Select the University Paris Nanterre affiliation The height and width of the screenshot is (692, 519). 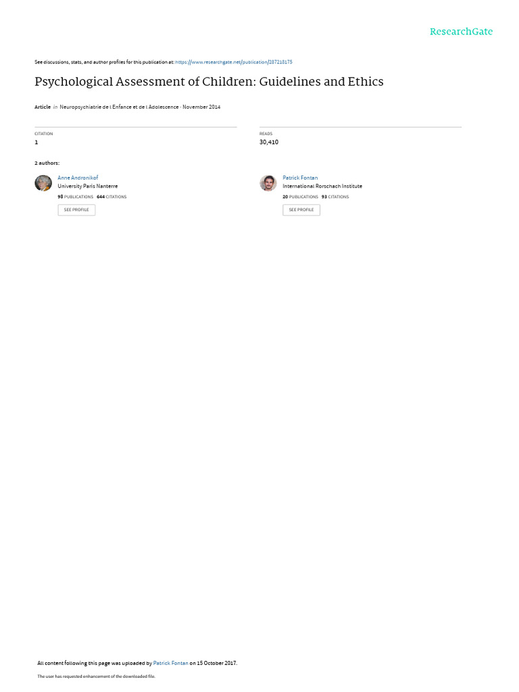click(x=87, y=187)
